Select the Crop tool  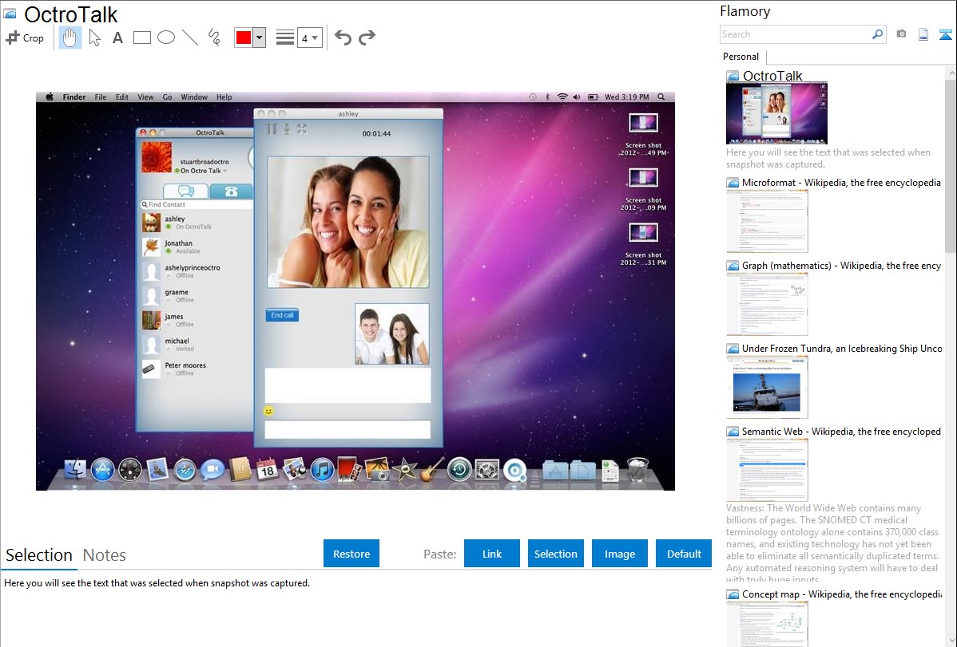pos(25,37)
